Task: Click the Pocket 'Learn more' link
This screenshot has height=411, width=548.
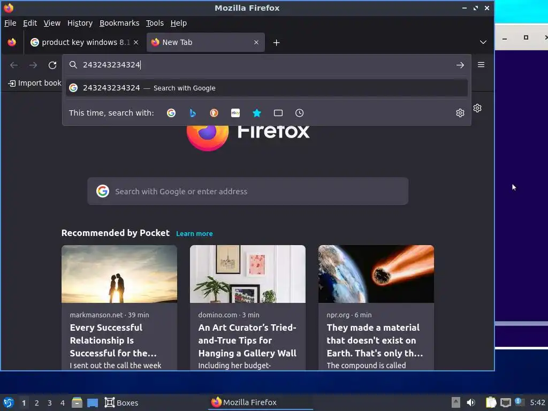Action: [x=194, y=233]
